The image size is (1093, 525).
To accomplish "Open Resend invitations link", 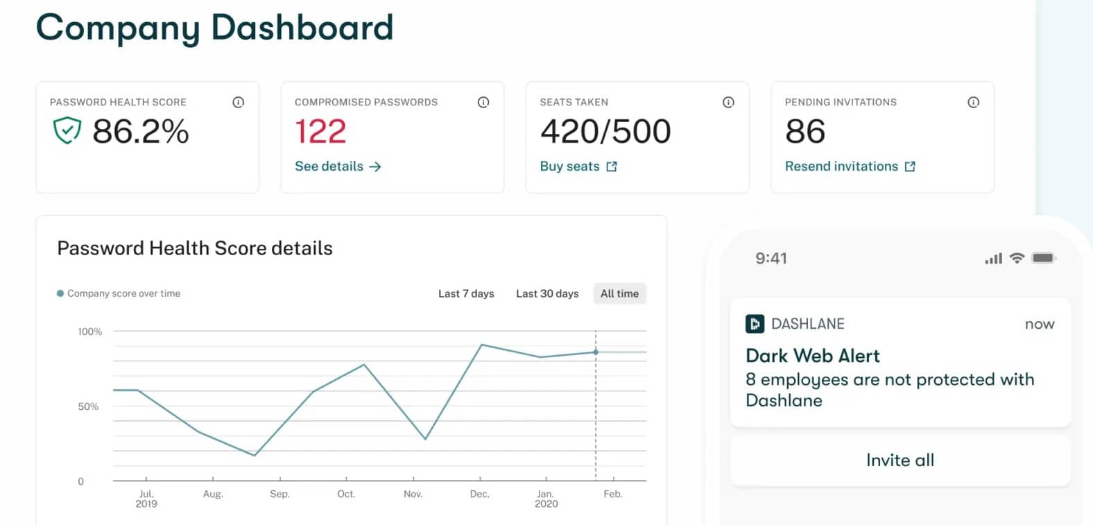I will click(x=850, y=166).
